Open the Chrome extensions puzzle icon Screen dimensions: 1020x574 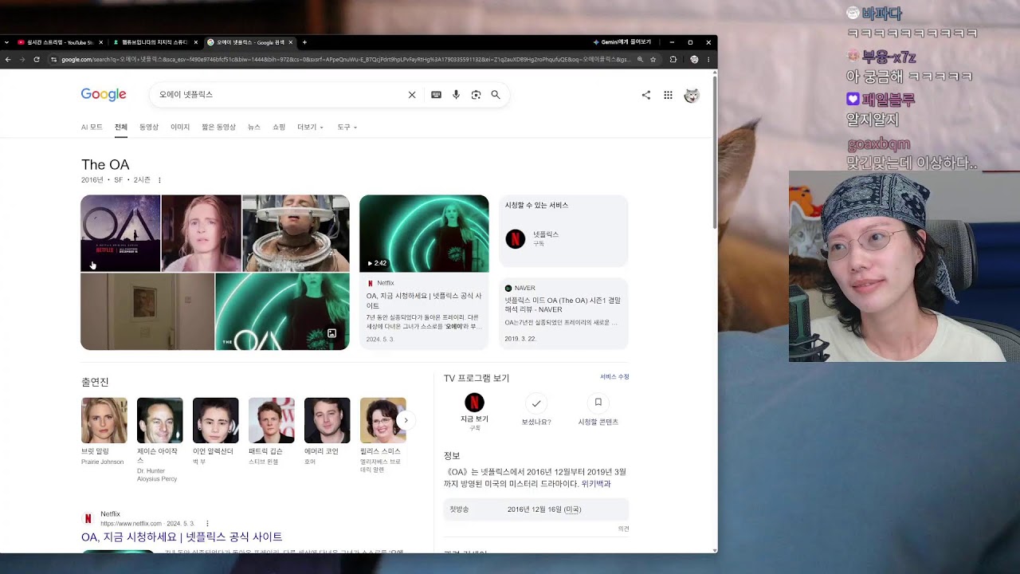pyautogui.click(x=673, y=59)
